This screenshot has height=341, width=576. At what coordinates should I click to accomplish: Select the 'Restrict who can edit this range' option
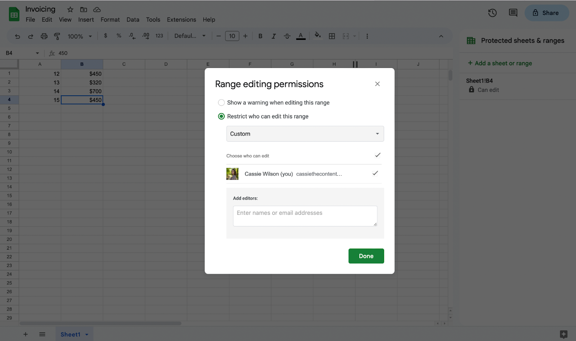221,116
